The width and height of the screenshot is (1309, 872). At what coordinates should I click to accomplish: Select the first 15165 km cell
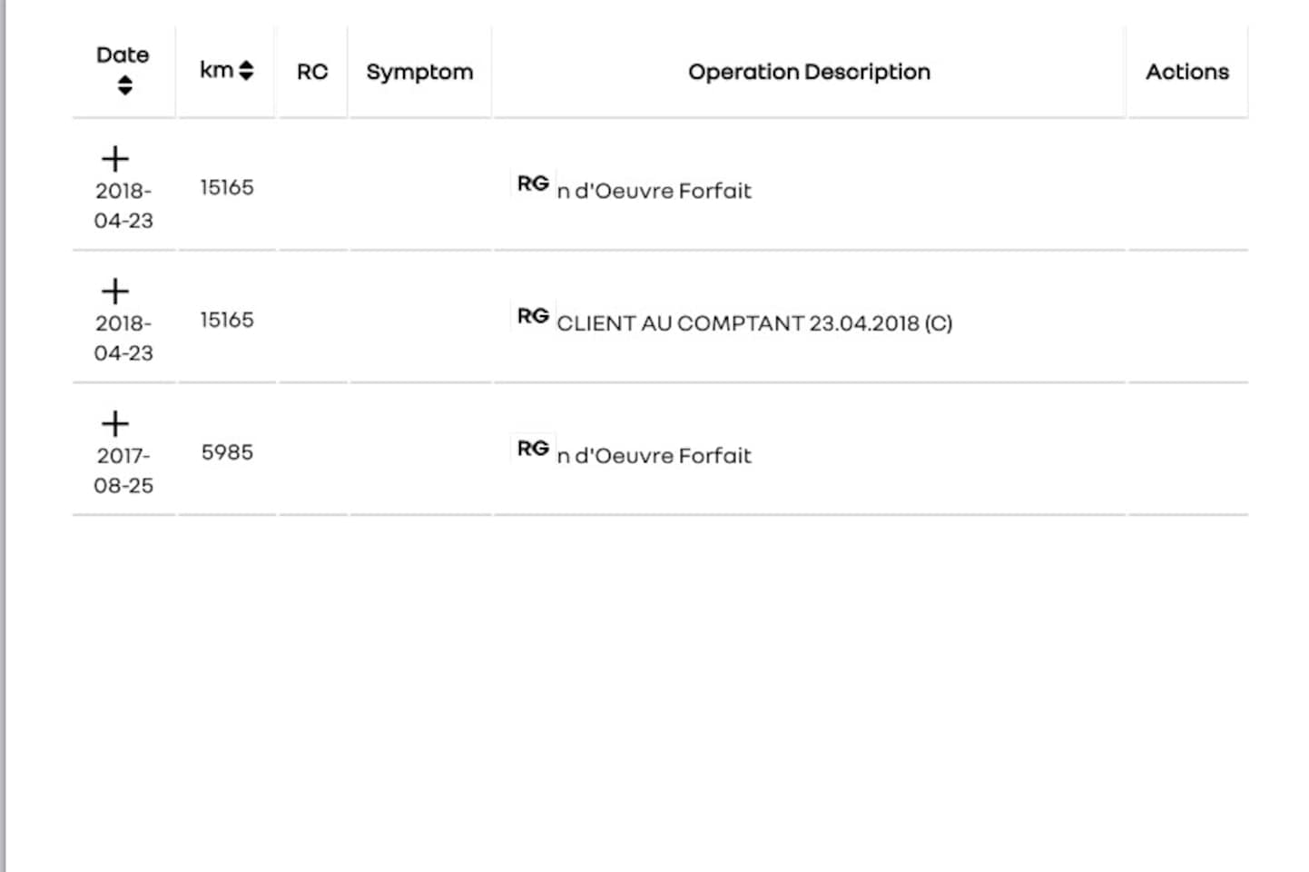pyautogui.click(x=227, y=187)
